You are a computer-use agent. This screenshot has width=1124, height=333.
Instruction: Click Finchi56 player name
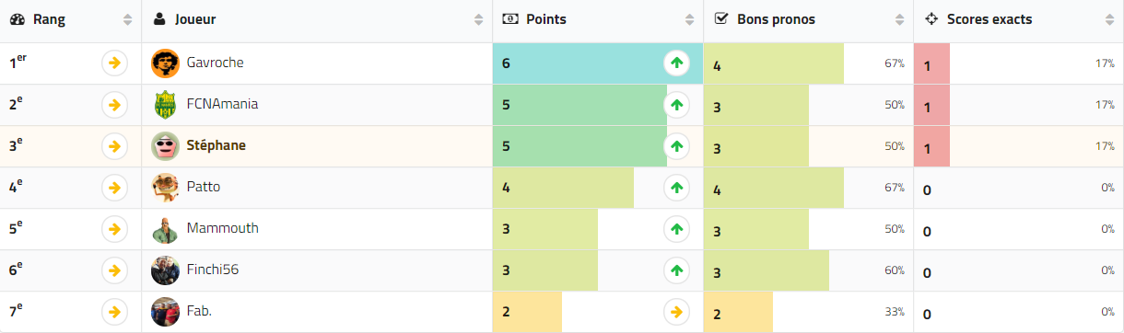pos(213,270)
